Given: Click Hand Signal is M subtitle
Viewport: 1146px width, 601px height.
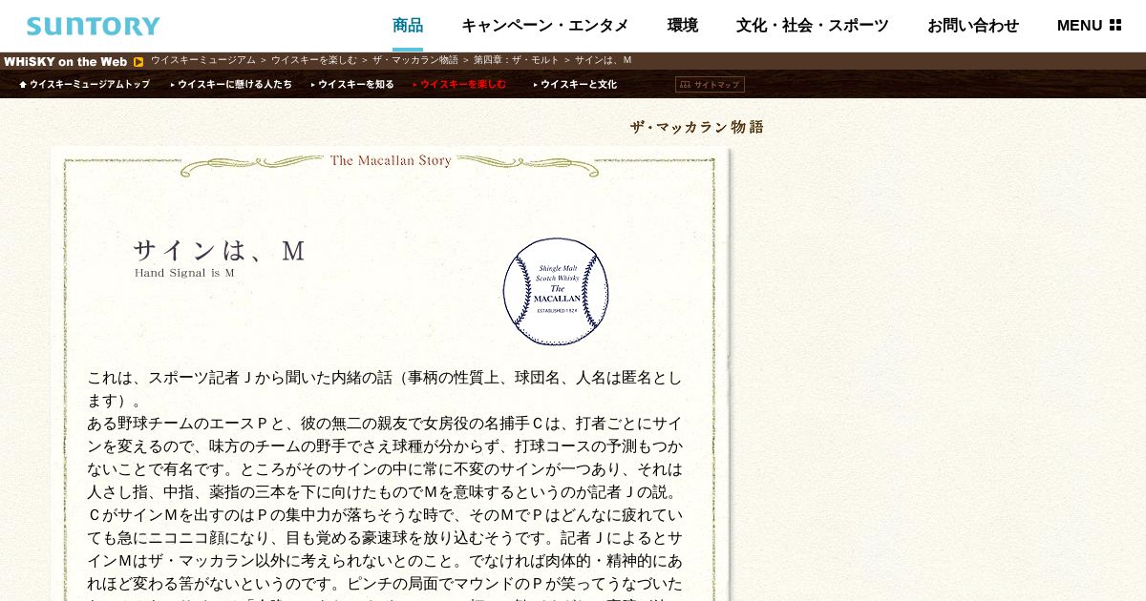Looking at the screenshot, I should 184,273.
